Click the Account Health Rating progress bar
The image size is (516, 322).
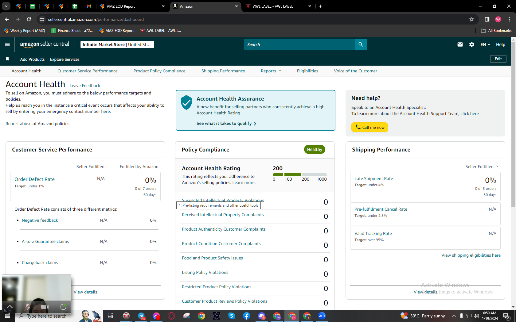tap(300, 174)
